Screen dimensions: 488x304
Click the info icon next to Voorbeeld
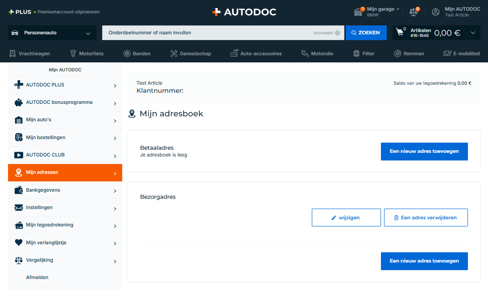tap(337, 33)
